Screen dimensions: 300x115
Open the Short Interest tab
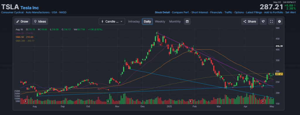200,12
